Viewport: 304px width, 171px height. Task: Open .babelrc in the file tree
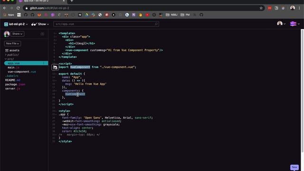click(12, 76)
